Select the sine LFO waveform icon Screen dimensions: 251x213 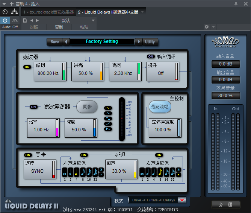click(108, 108)
